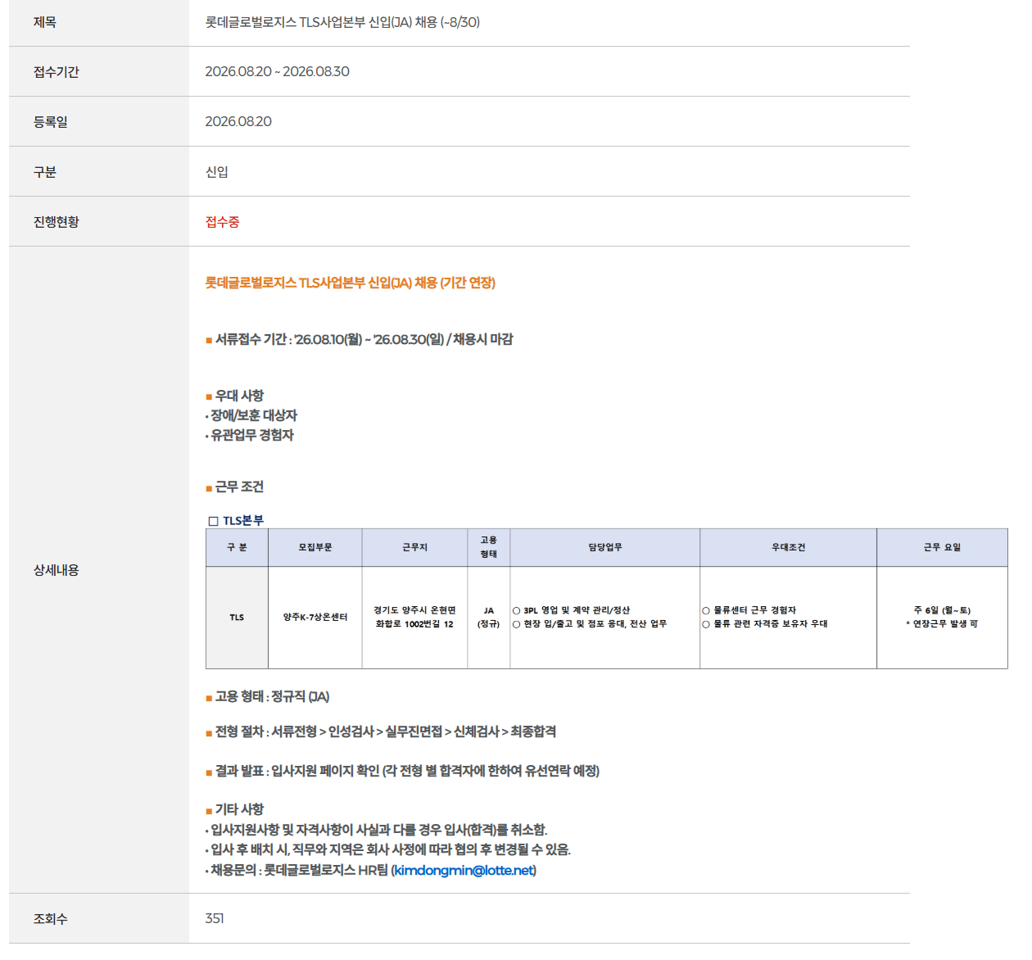The height and width of the screenshot is (960, 1032).
Task: Open the kimdongmin@lotte.net email link
Action: tap(464, 870)
